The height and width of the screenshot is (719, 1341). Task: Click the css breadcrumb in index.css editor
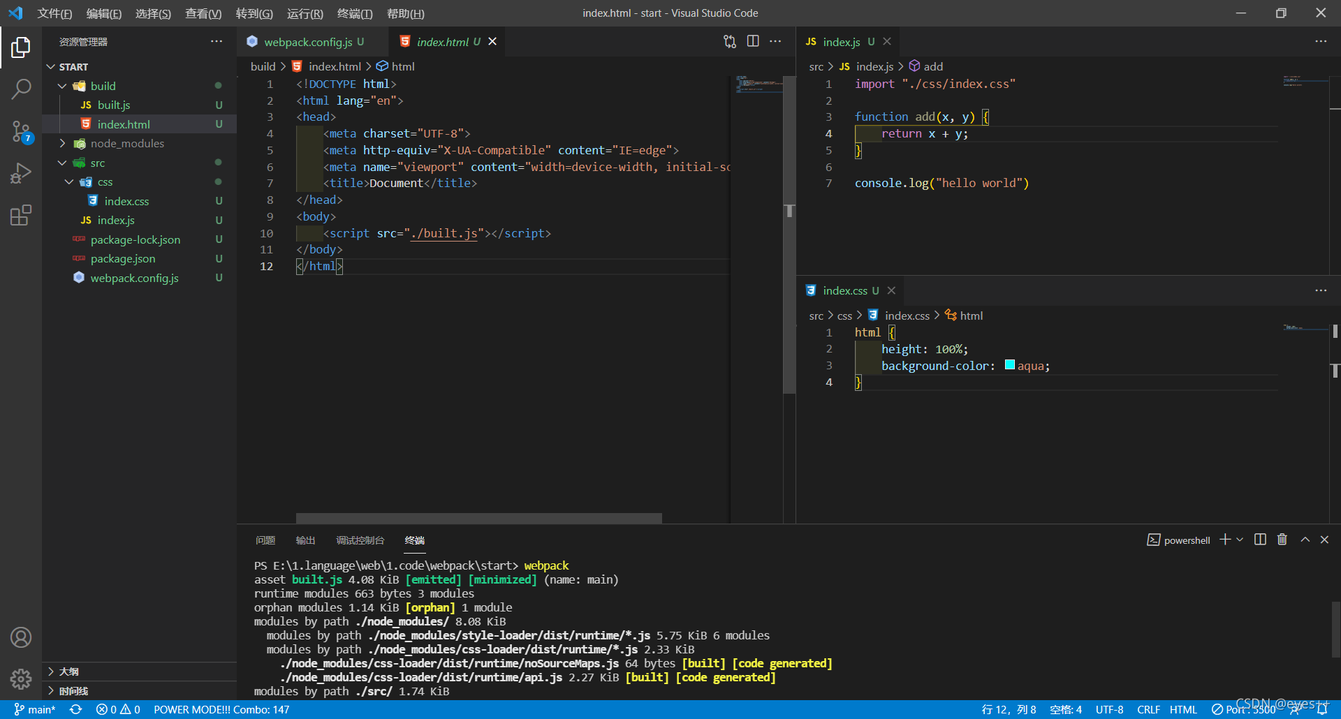click(844, 316)
